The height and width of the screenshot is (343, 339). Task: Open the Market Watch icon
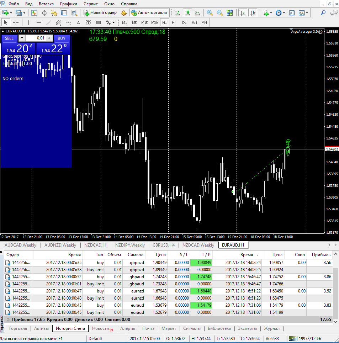point(34,13)
